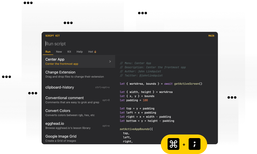Click the "let { width, height } = workArea" line
Image resolution: width=257 pixels, height=154 pixels.
(146, 92)
